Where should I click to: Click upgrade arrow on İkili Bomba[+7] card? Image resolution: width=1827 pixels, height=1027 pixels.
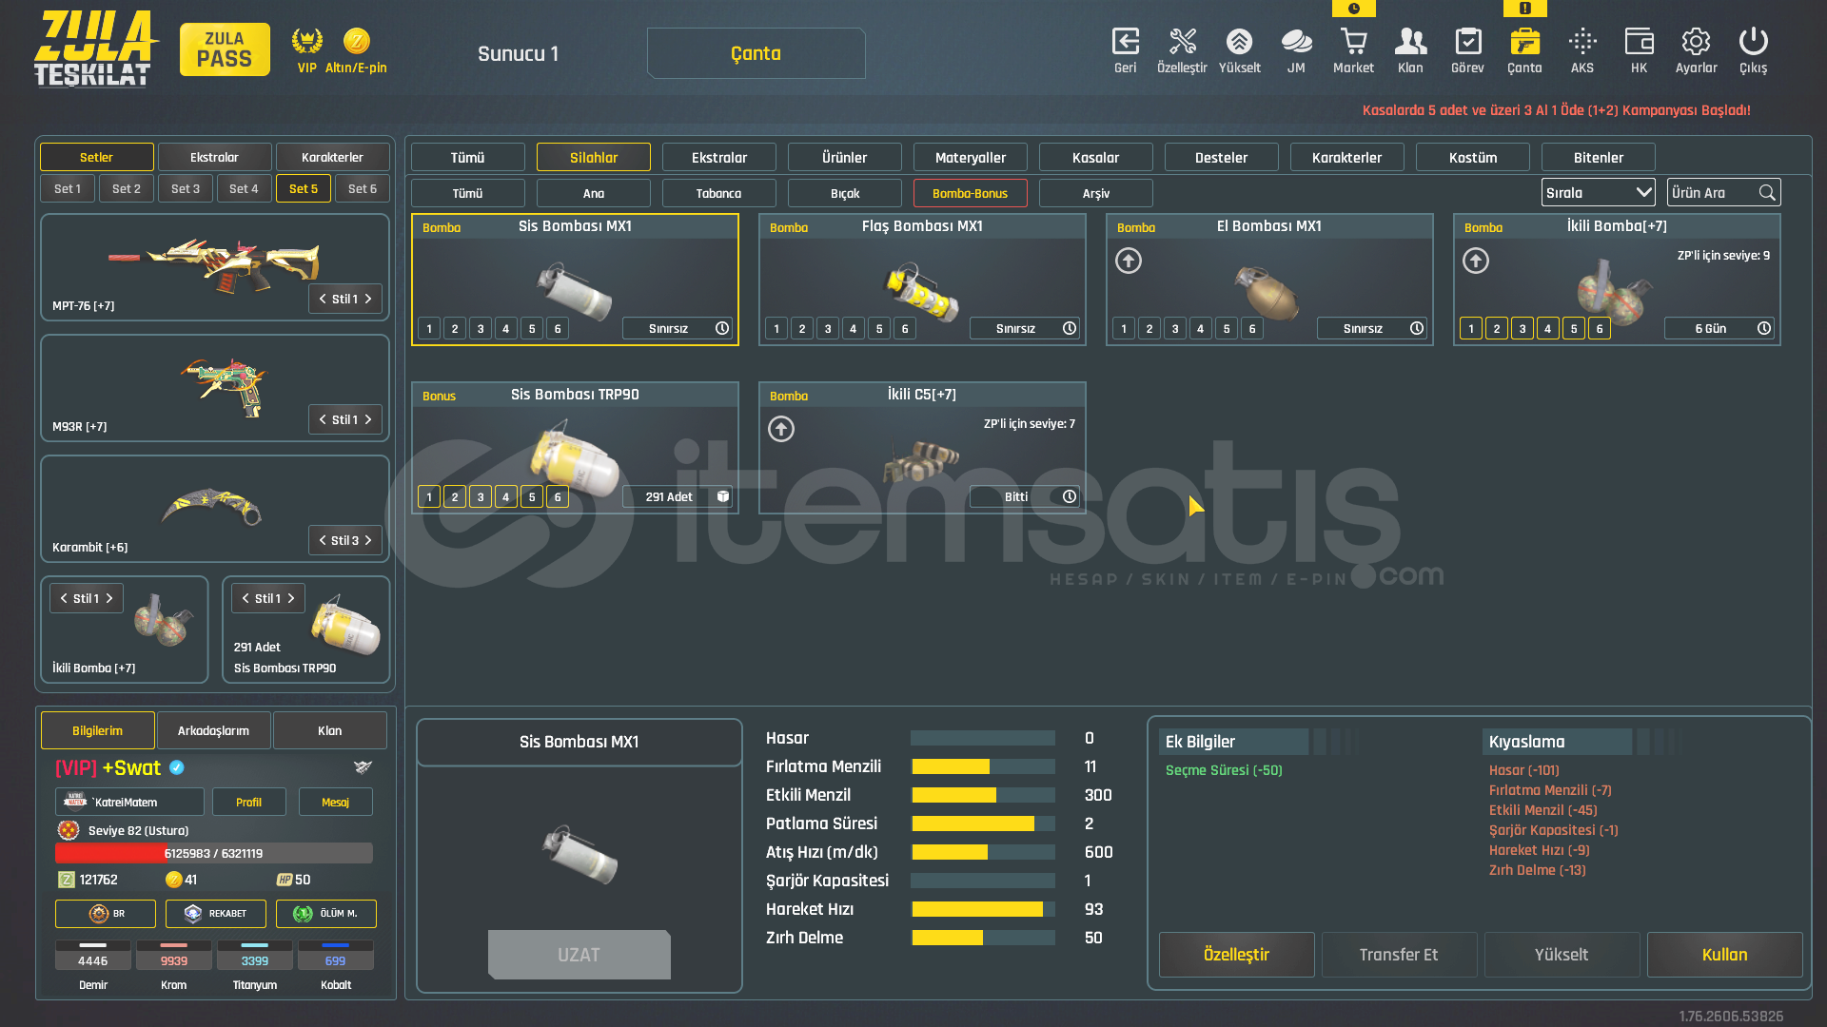tap(1476, 261)
